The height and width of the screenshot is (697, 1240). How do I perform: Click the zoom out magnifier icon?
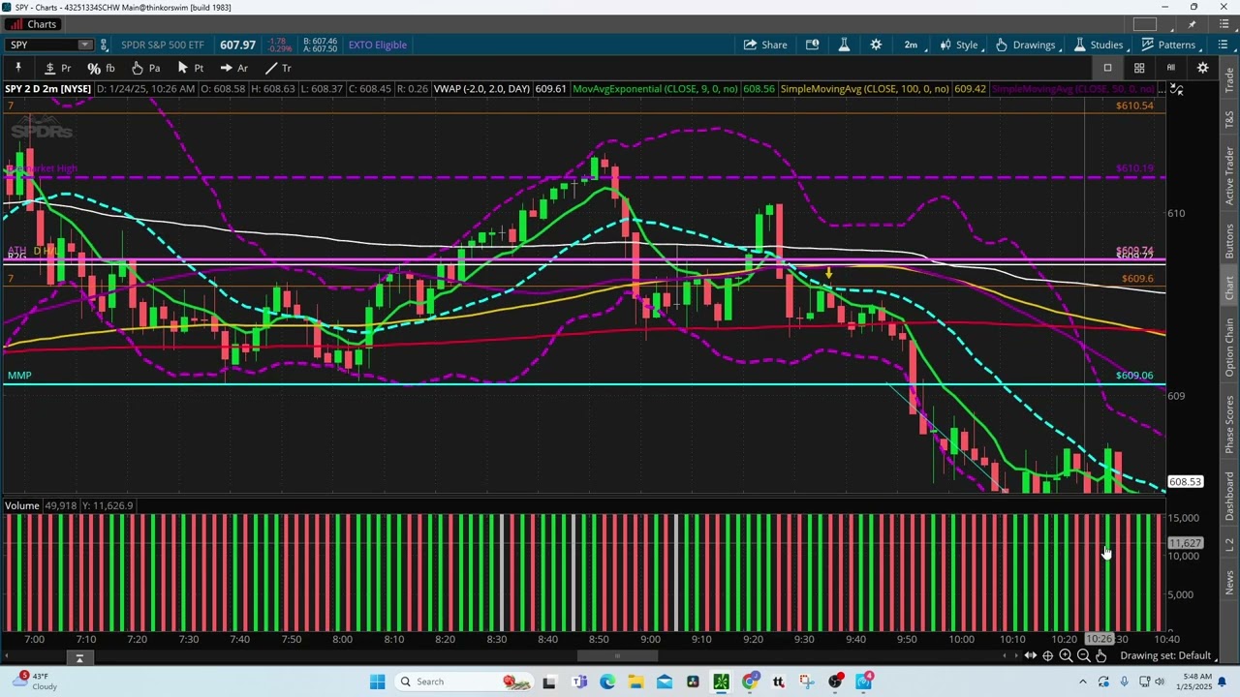point(1084,655)
